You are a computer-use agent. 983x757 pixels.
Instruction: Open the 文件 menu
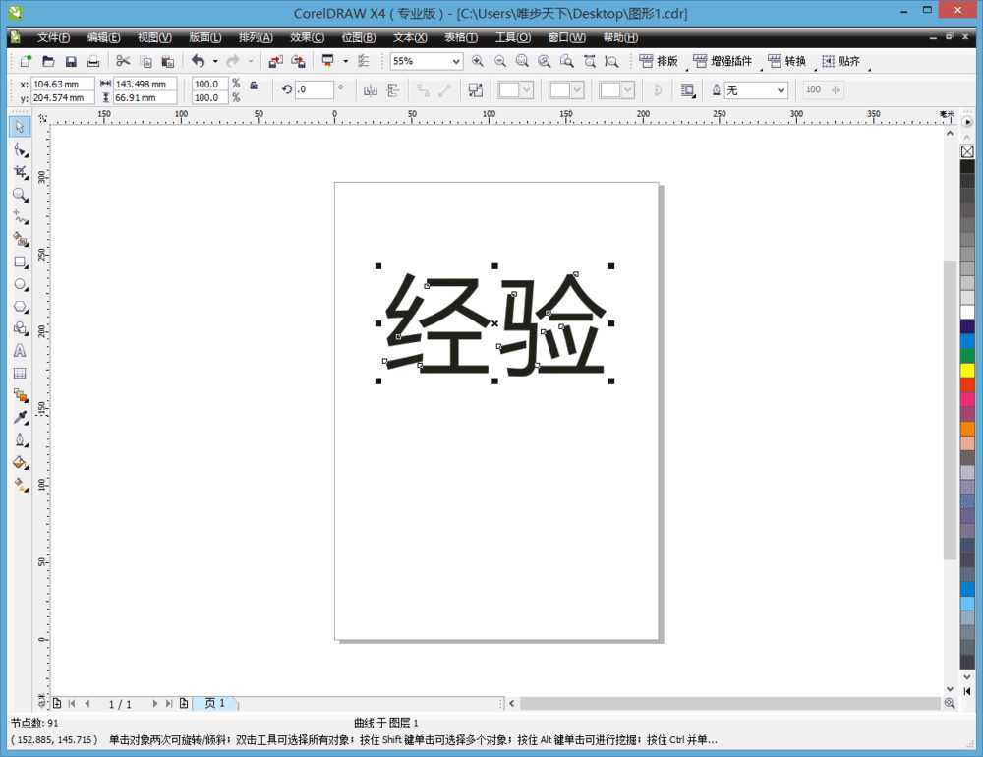[x=53, y=37]
